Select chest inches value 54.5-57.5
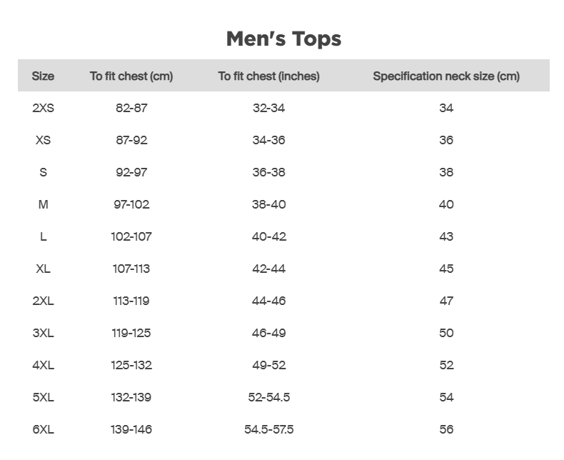Image resolution: width=564 pixels, height=460 pixels. (268, 429)
